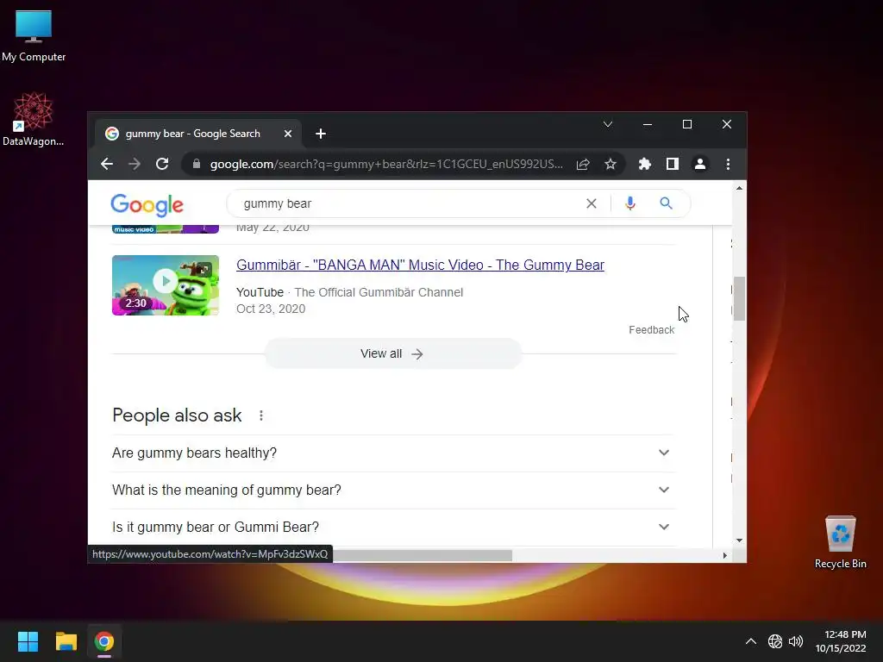Open the BANGA MAN music video link

click(x=420, y=265)
